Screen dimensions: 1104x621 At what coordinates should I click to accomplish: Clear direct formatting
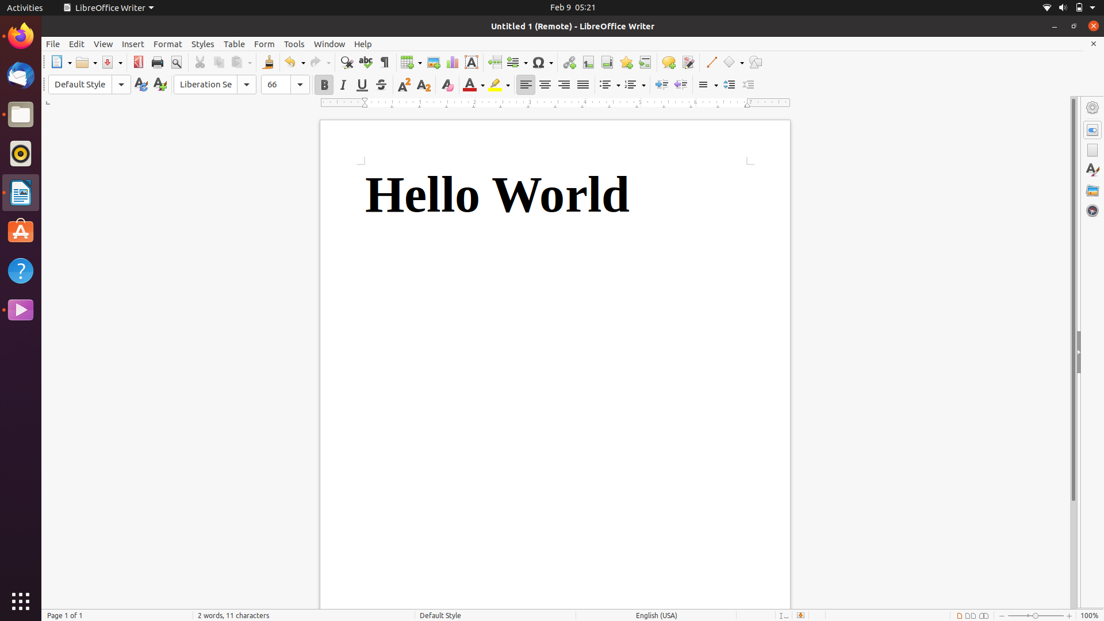(447, 85)
